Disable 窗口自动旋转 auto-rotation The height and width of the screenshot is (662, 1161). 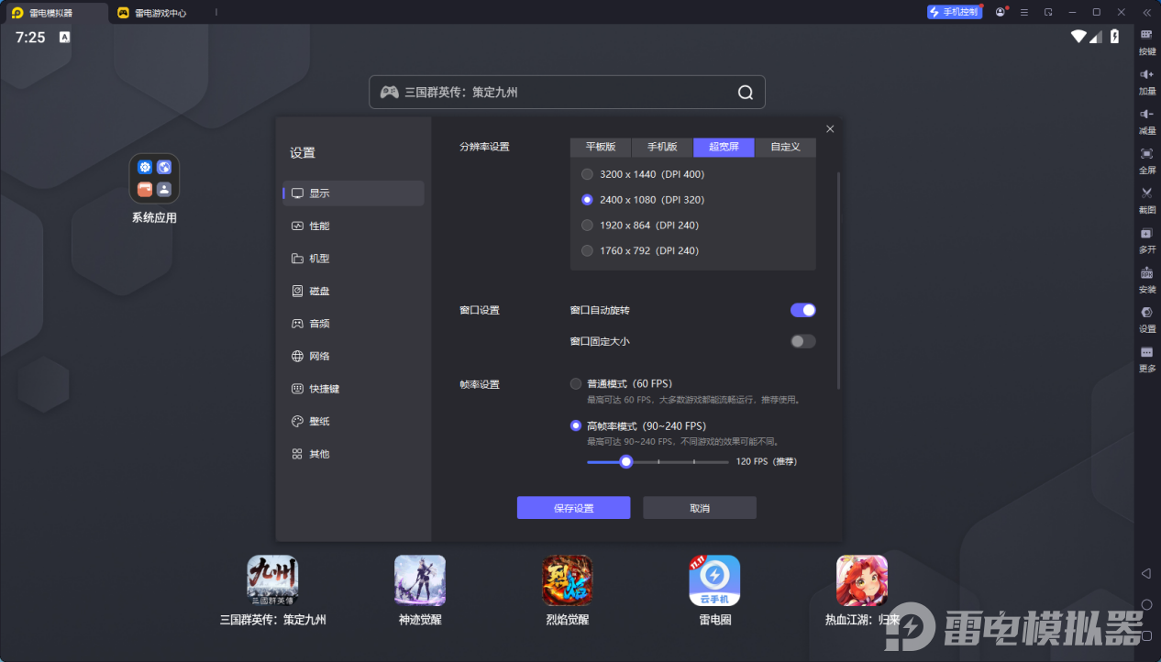tap(802, 310)
